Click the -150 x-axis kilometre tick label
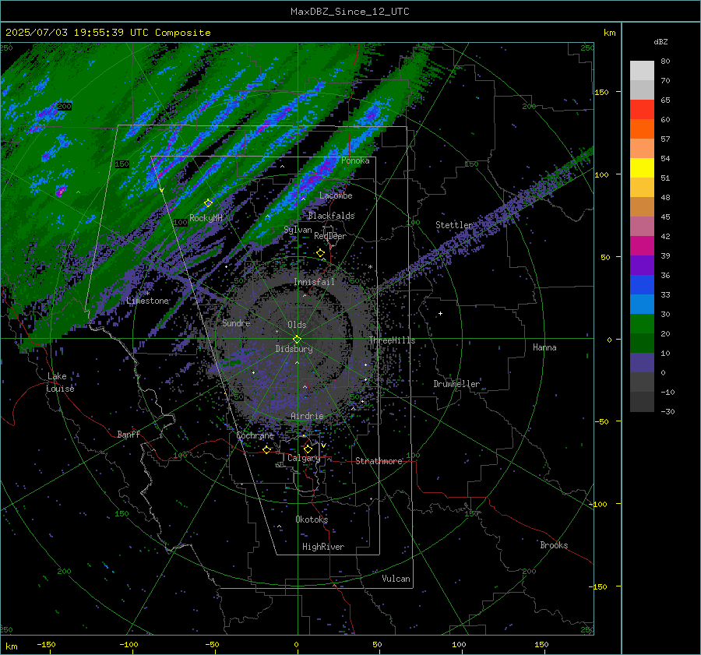The height and width of the screenshot is (655, 701). tap(46, 644)
